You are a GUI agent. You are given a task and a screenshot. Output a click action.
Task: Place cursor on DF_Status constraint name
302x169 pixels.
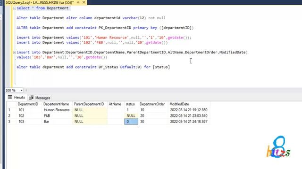point(108,67)
